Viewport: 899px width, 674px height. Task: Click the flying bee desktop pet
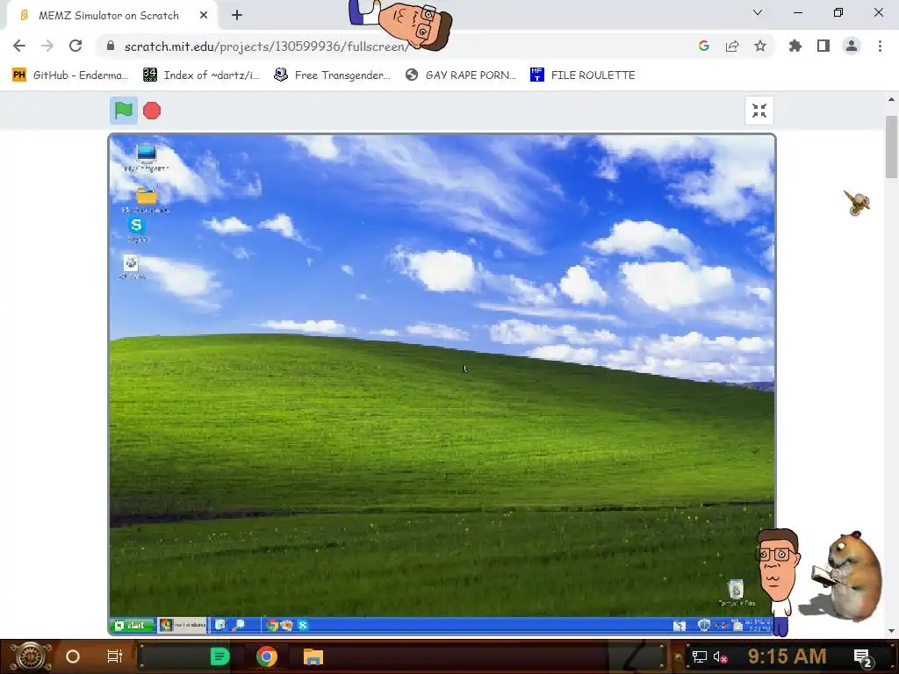click(x=857, y=203)
